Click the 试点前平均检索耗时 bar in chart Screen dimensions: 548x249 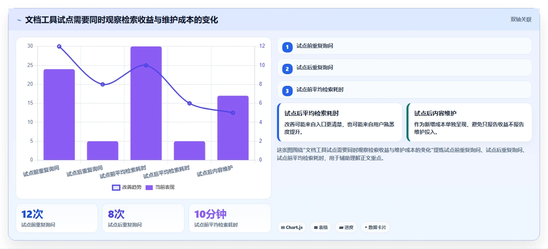pyautogui.click(x=146, y=103)
